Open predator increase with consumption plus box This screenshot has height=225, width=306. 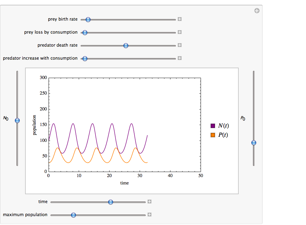pos(180,58)
